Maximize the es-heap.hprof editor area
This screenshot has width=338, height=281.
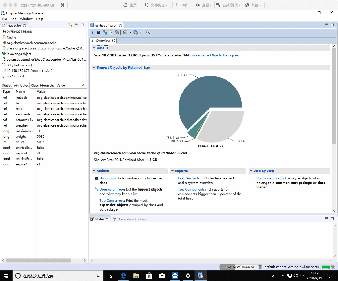[x=332, y=25]
